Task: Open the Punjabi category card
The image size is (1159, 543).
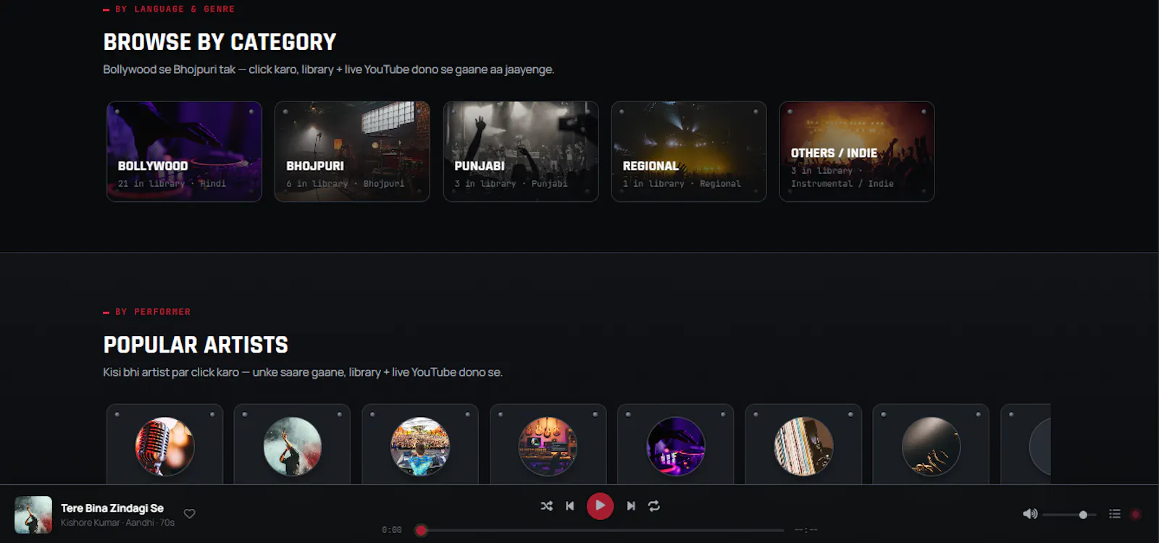Action: [521, 151]
